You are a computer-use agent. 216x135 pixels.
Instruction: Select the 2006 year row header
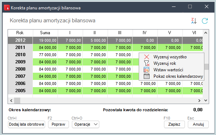[20, 84]
